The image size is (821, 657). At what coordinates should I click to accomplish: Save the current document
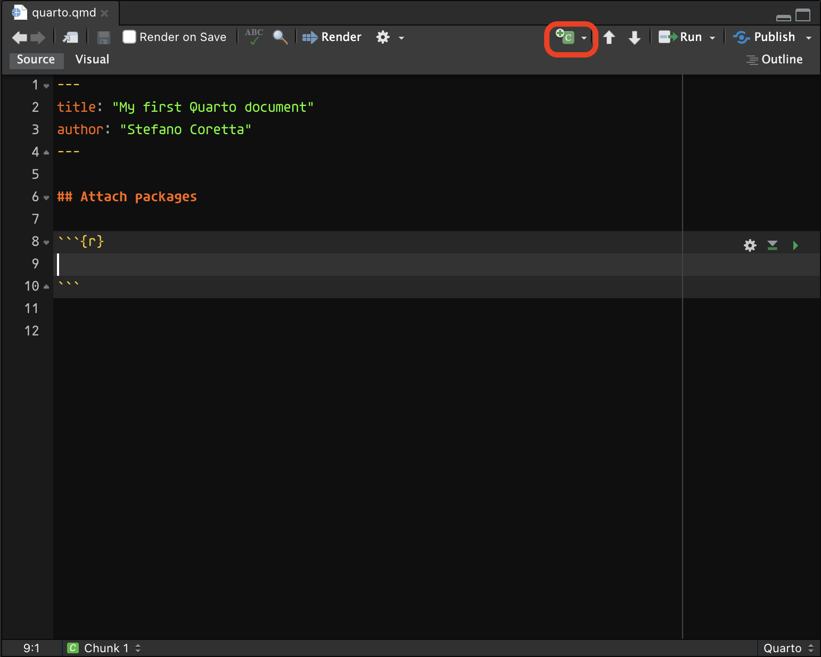(x=103, y=37)
